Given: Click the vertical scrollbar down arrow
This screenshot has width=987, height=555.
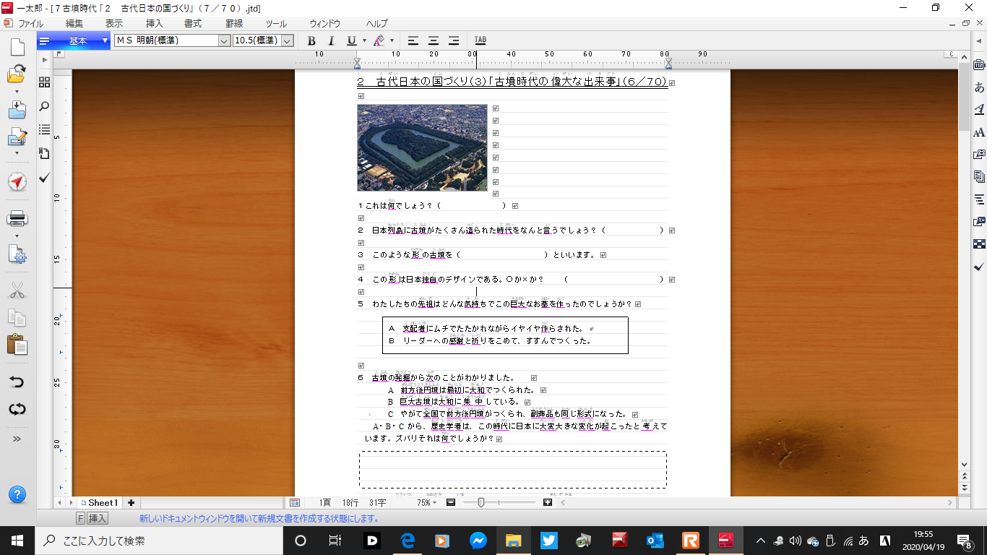Looking at the screenshot, I should (964, 465).
